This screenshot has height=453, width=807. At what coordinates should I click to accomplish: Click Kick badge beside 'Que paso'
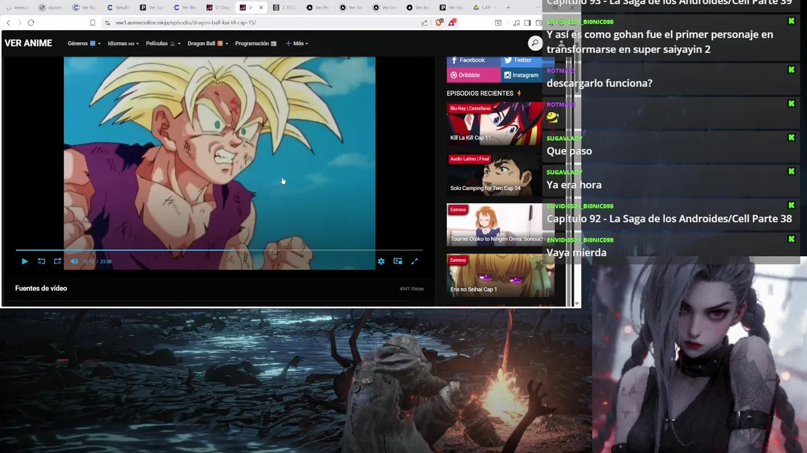click(x=791, y=137)
